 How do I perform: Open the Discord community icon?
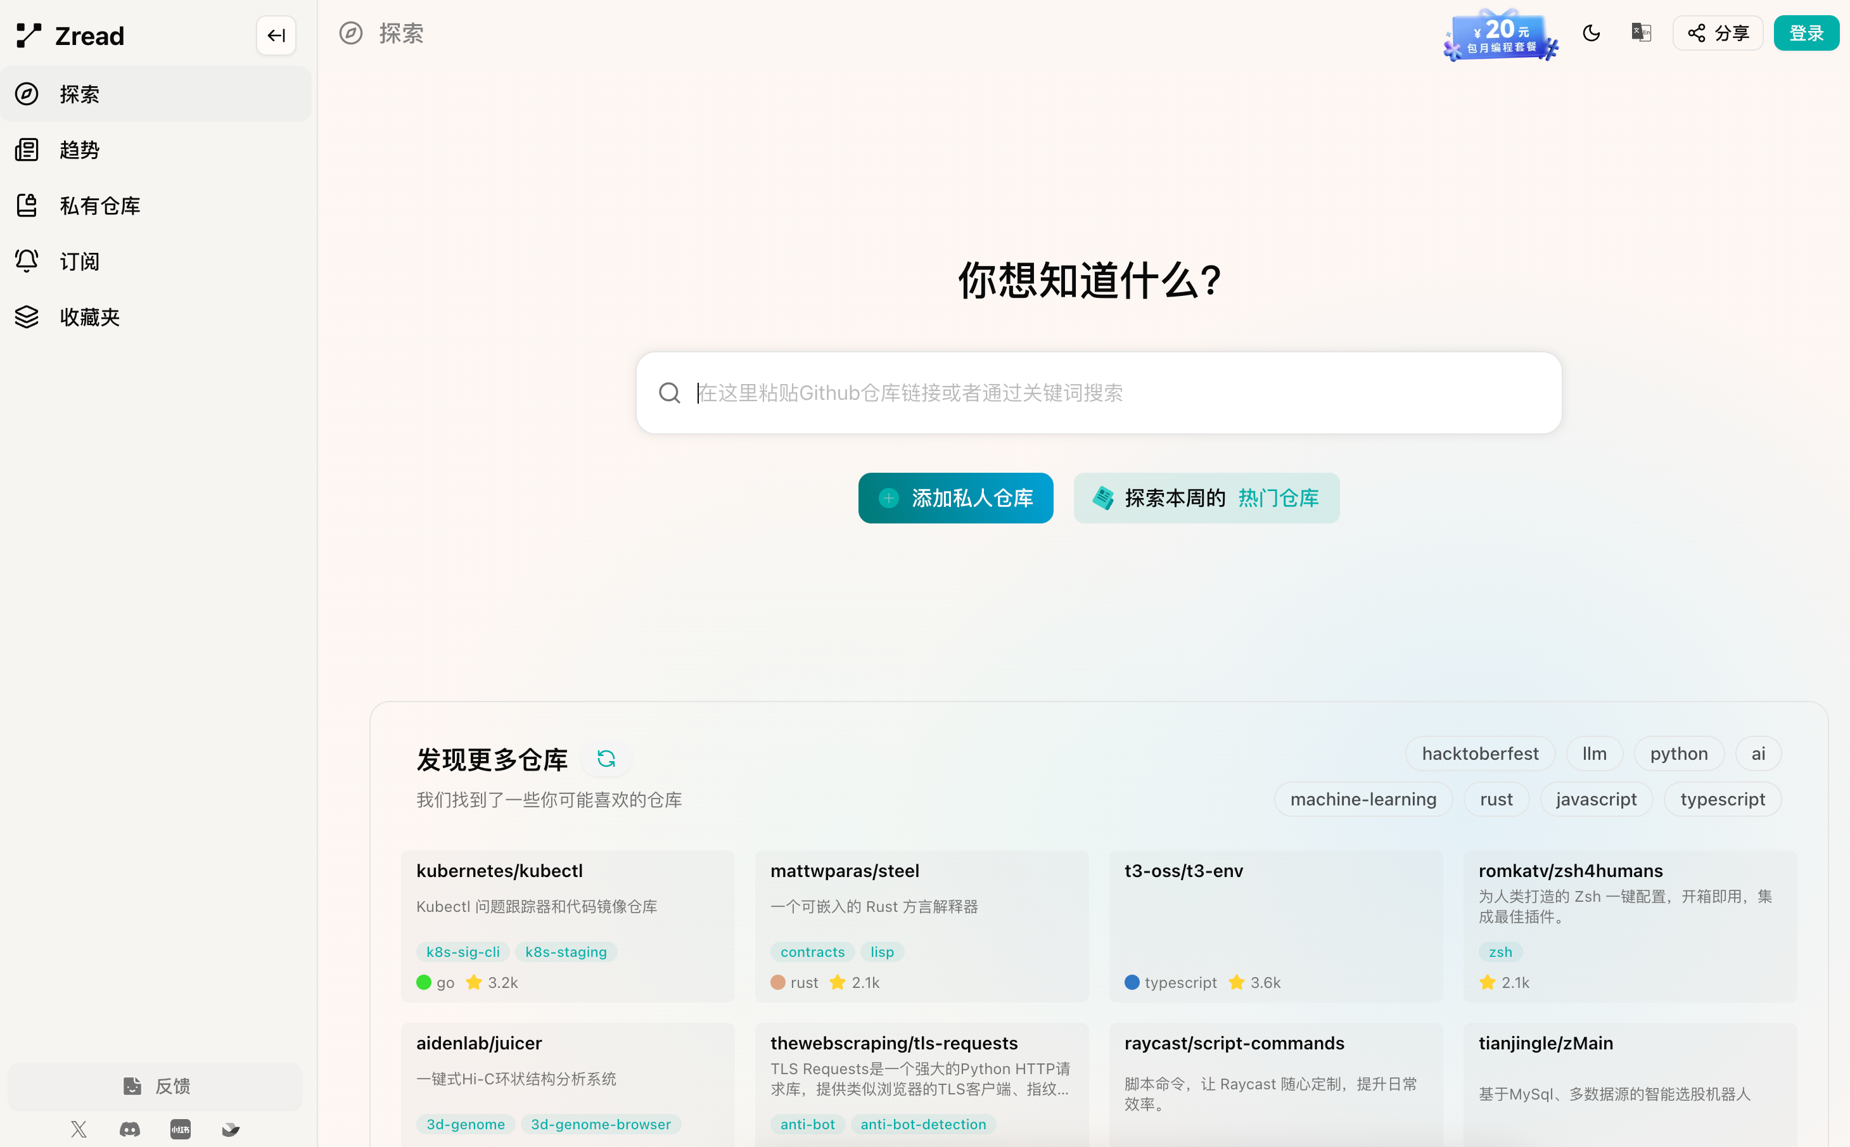point(130,1129)
